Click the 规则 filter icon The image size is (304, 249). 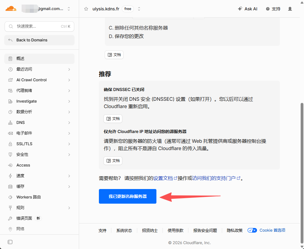pos(10,208)
